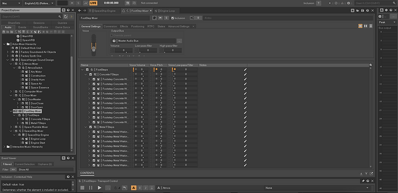Click the capture graph icon beside LIVE
Screen dimensions: 398x193
86,3
